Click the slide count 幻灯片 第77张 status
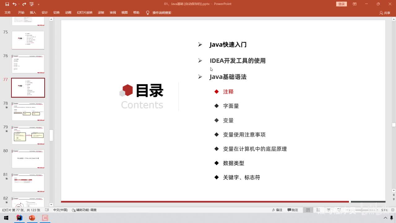Screen dimensions: 396x223 21,210
